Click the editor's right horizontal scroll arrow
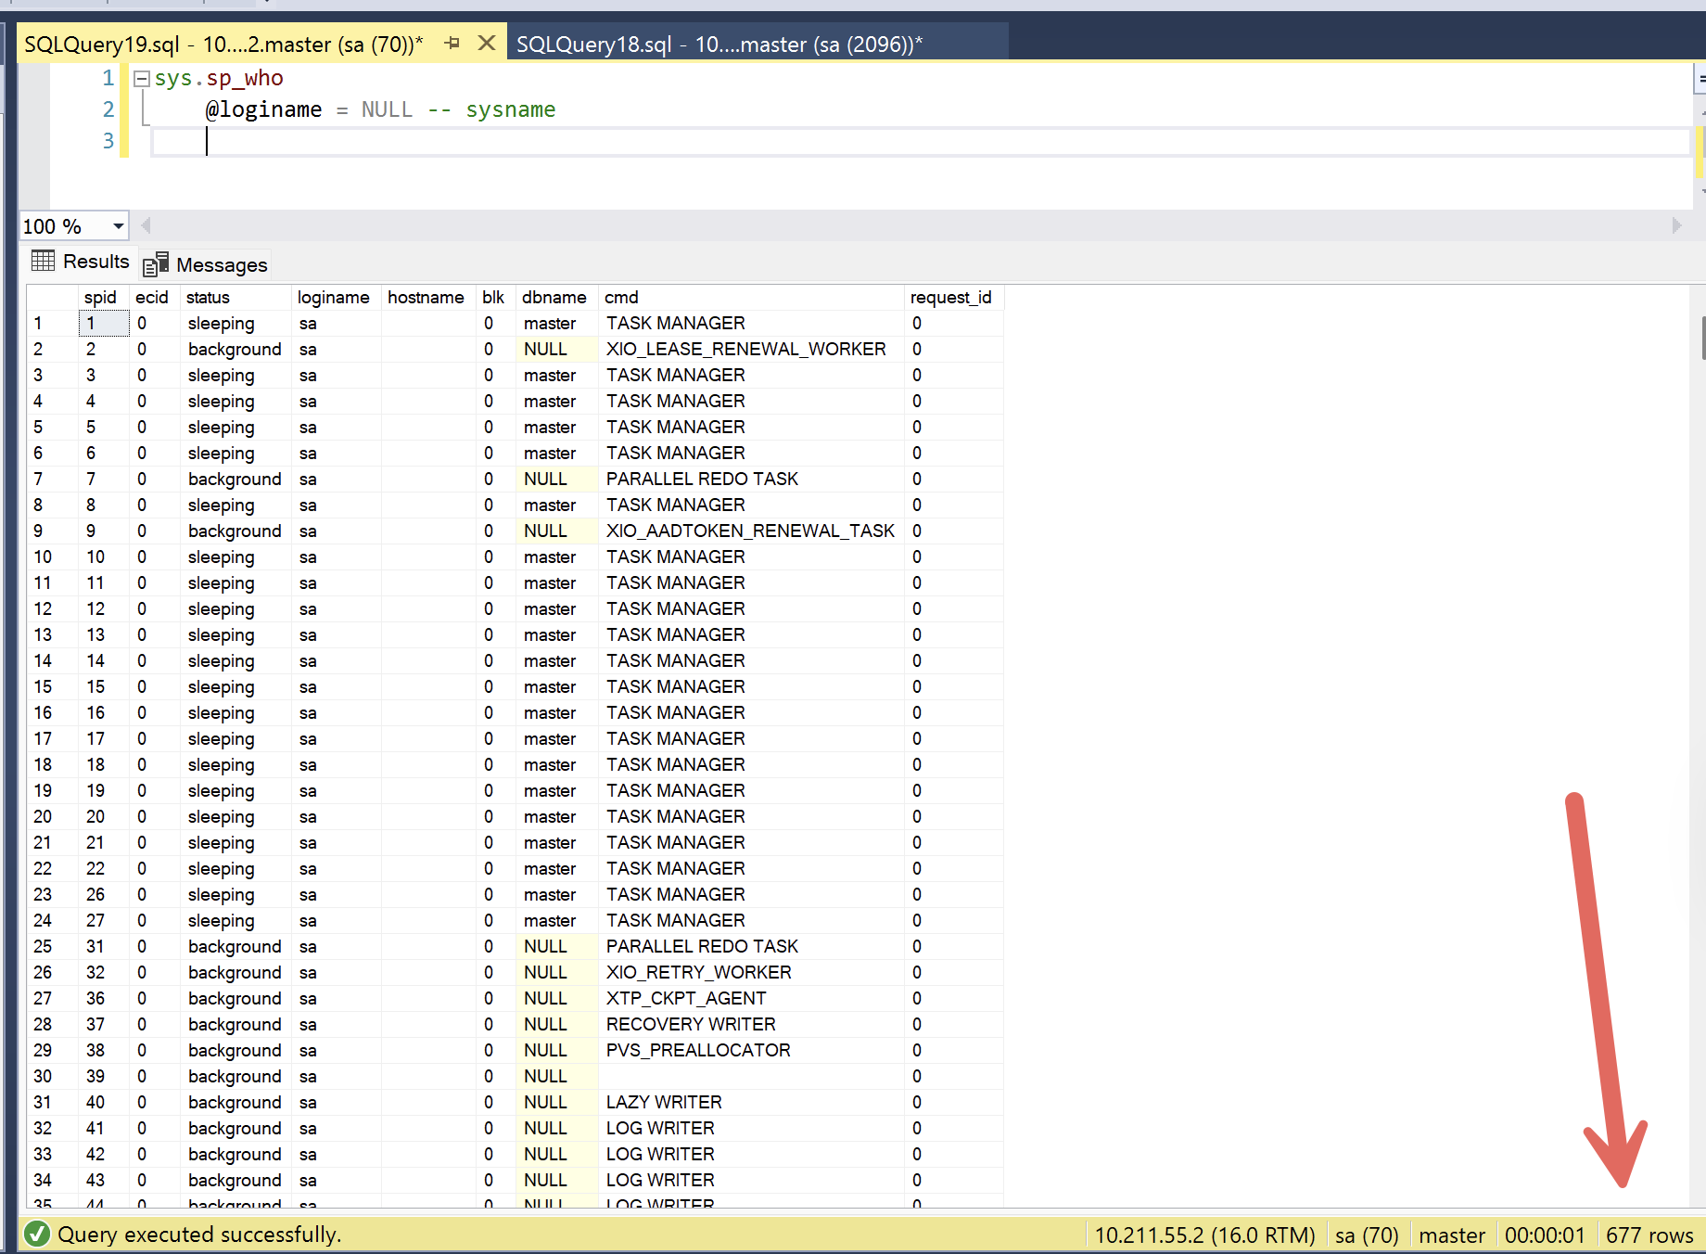The width and height of the screenshot is (1706, 1254). [1675, 225]
